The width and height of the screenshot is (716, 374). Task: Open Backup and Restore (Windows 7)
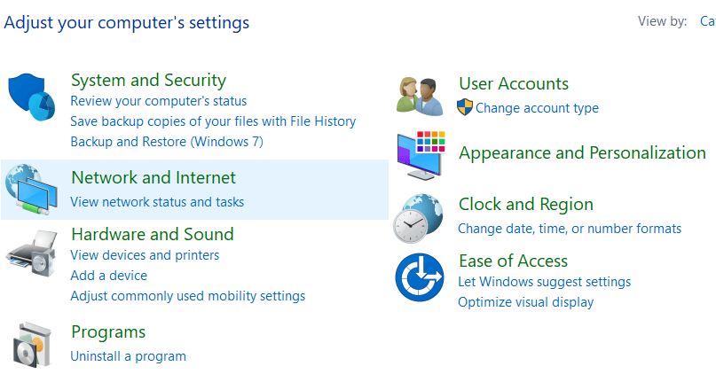point(167,142)
